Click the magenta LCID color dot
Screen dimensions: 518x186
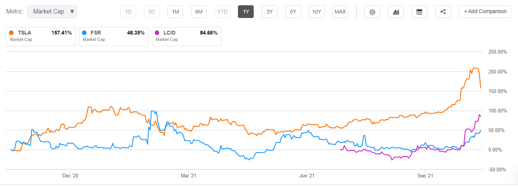(157, 33)
